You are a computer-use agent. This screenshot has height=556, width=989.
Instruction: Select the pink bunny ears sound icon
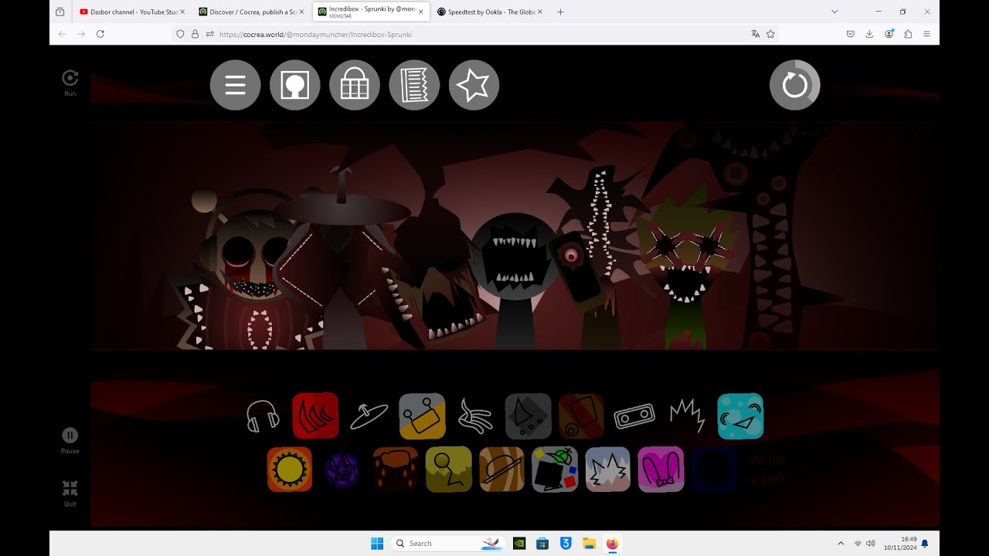pyautogui.click(x=661, y=470)
